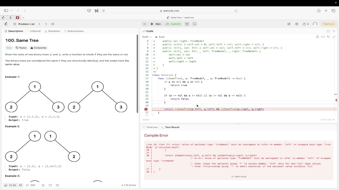339x190 pixels.
Task: Switch to the Submissions tab
Action: click(74, 31)
